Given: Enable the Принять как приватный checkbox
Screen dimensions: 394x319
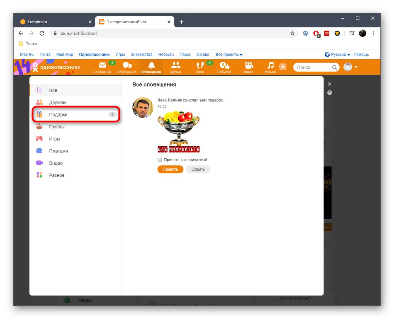Looking at the screenshot, I should click(159, 159).
